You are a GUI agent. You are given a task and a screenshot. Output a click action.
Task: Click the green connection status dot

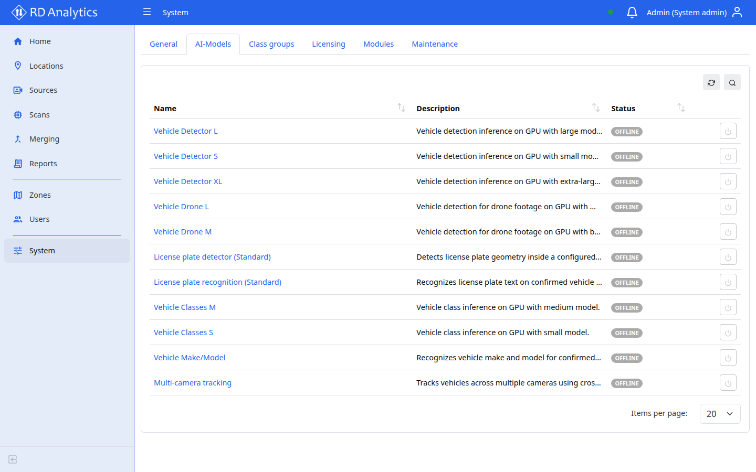click(611, 12)
